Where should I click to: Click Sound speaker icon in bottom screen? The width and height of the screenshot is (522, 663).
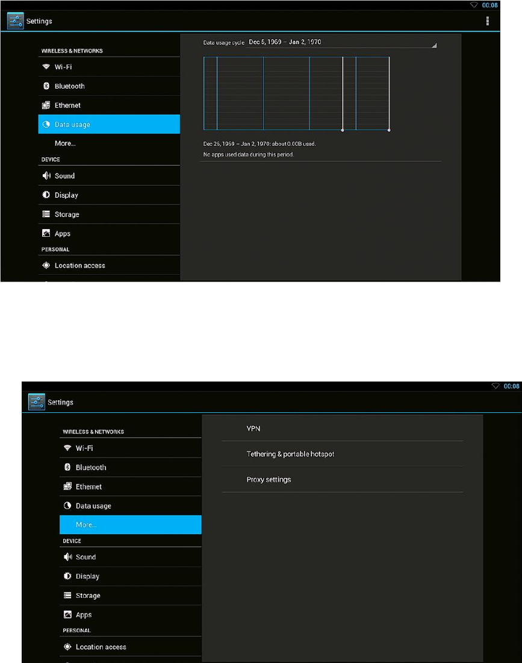67,557
